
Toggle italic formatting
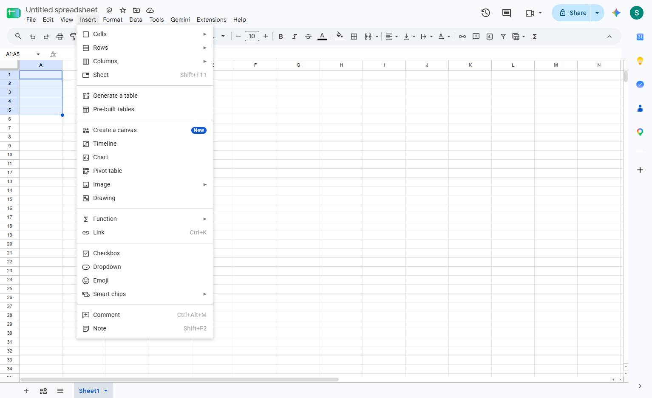pos(294,37)
